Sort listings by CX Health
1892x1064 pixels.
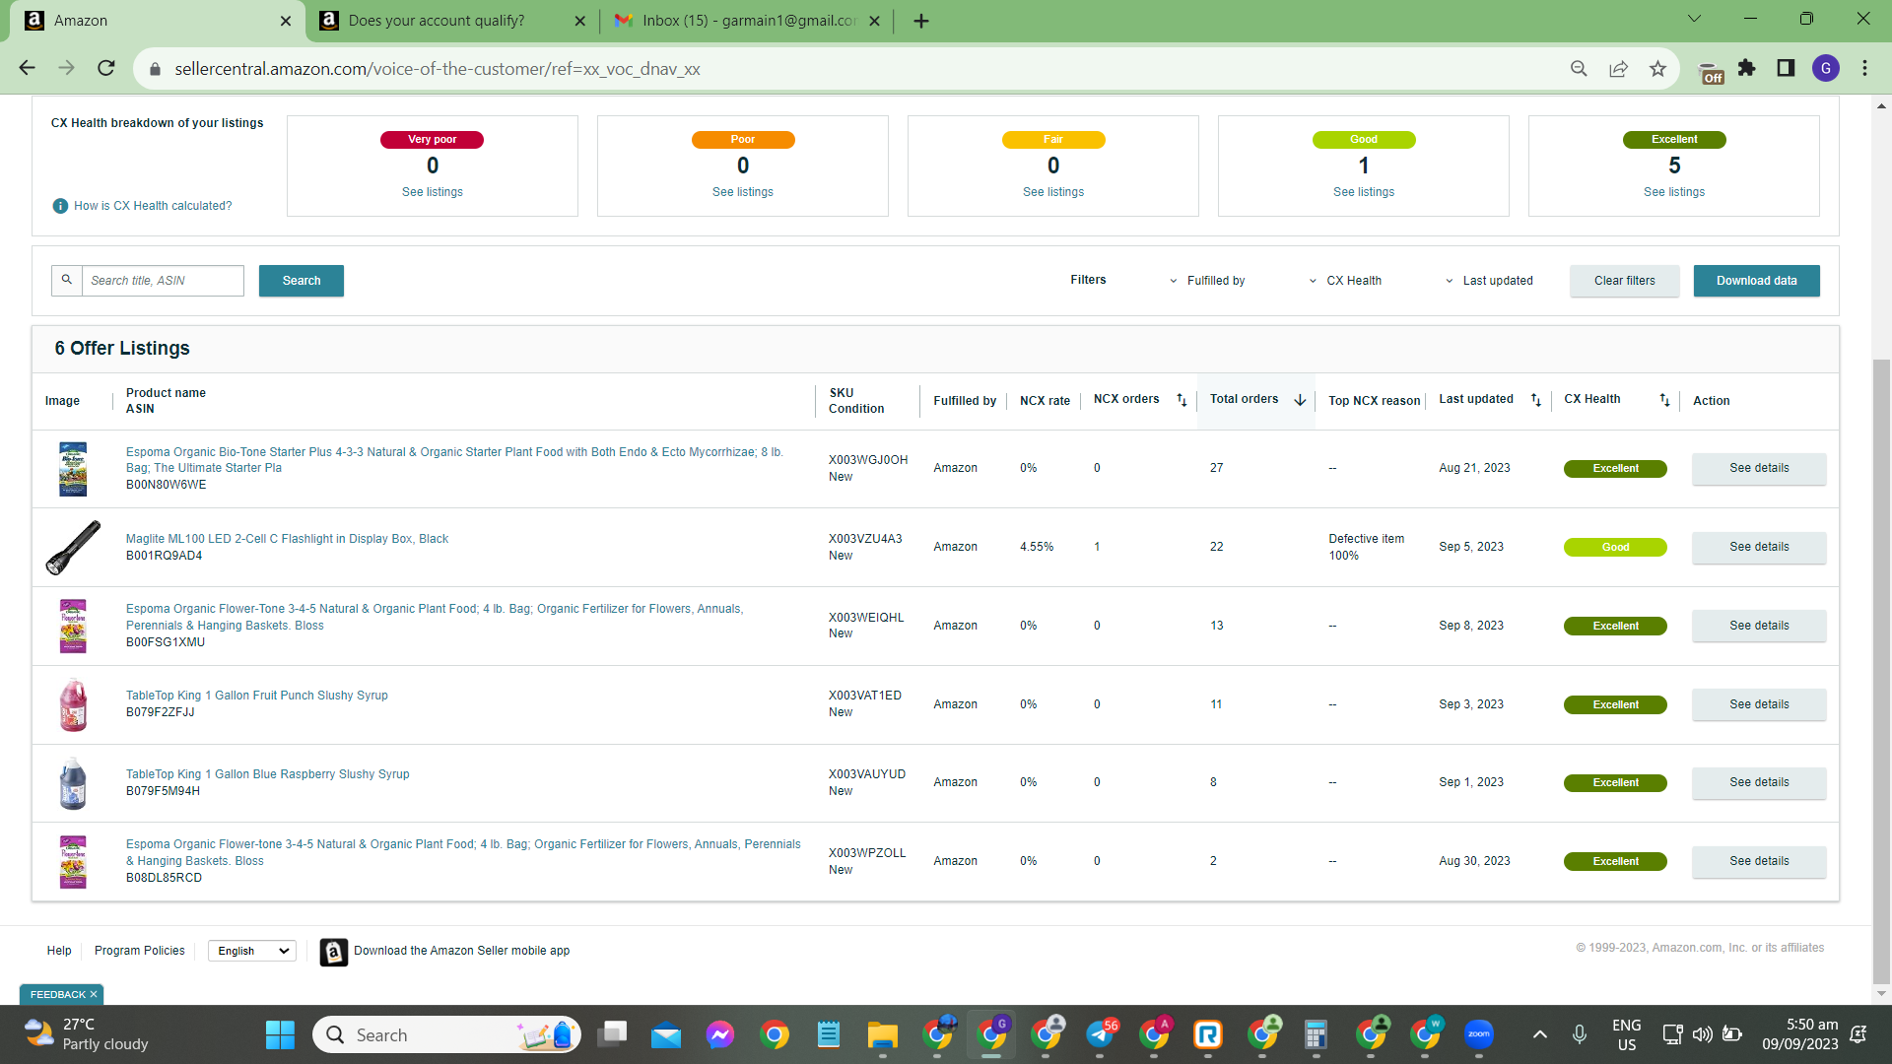1664,400
